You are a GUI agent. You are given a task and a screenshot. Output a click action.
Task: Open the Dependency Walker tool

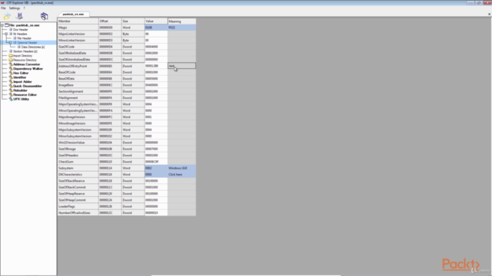pyautogui.click(x=28, y=68)
